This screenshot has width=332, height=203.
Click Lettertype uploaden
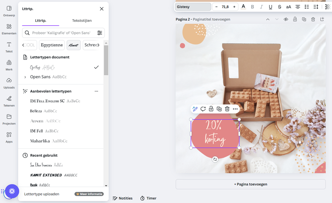pos(42,194)
